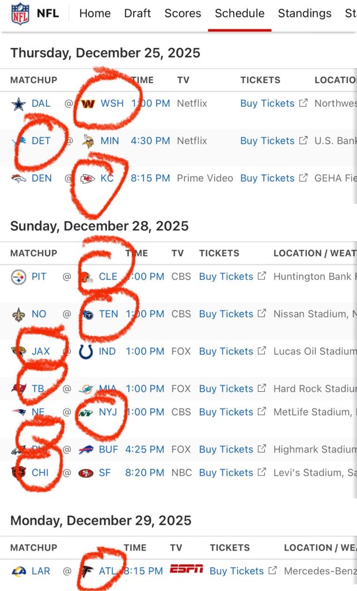Image resolution: width=357 pixels, height=591 pixels.
Task: Click the Indianapolis Colts horseshoe logo
Action: point(86,351)
